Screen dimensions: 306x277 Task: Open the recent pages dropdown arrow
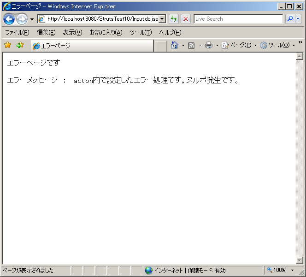[32, 19]
